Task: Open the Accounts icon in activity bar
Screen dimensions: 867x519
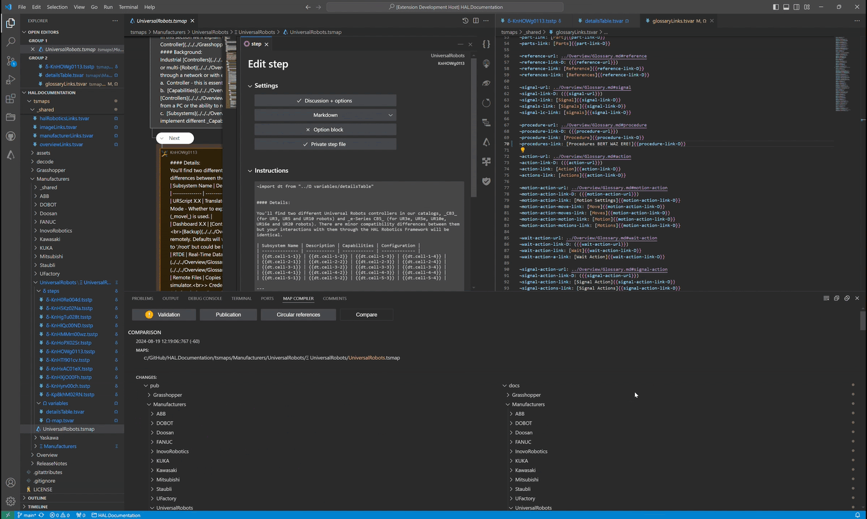Action: [10, 483]
